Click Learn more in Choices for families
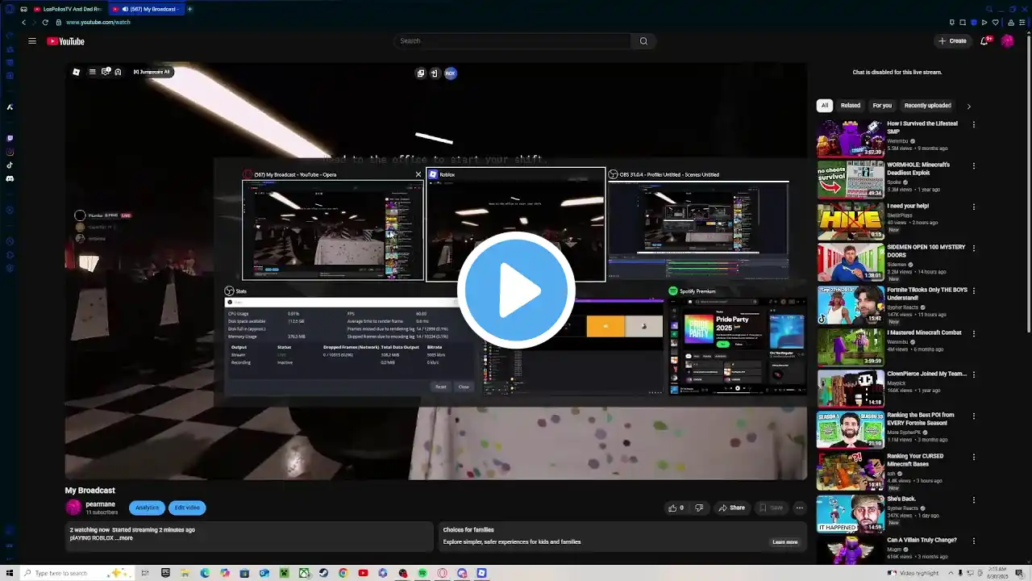 784,542
